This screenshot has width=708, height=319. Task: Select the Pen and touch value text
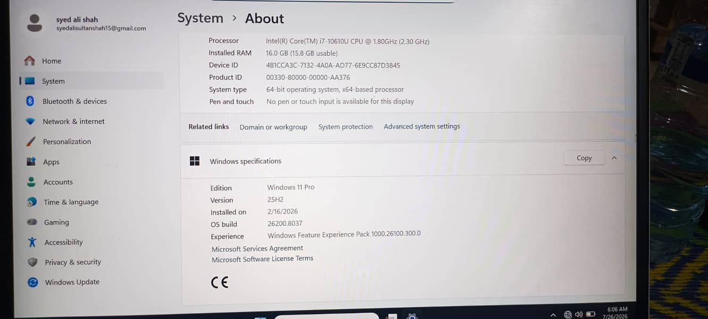pyautogui.click(x=340, y=101)
